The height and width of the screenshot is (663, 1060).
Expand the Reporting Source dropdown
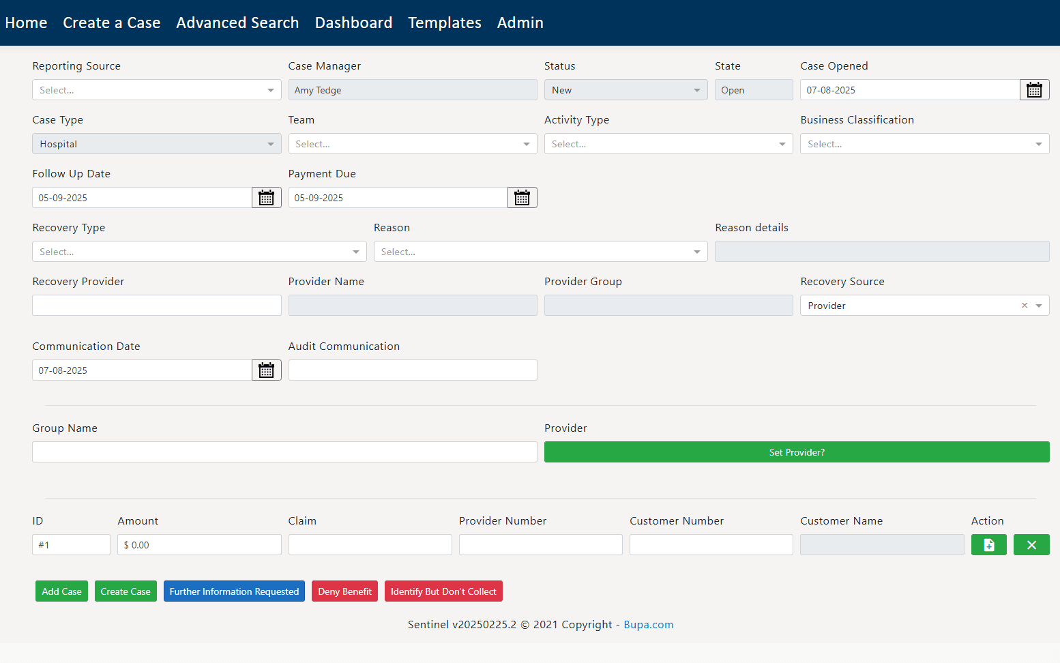pyautogui.click(x=156, y=90)
